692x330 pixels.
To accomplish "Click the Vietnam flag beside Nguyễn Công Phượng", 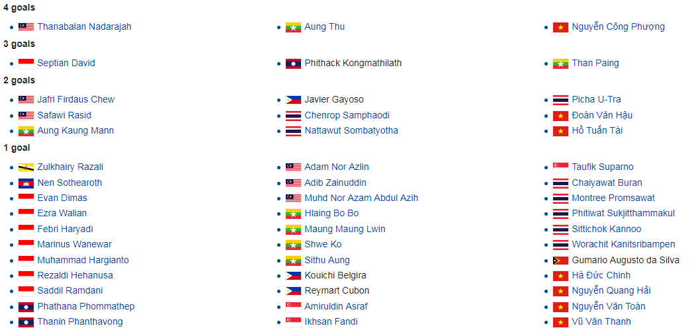I will pos(560,27).
